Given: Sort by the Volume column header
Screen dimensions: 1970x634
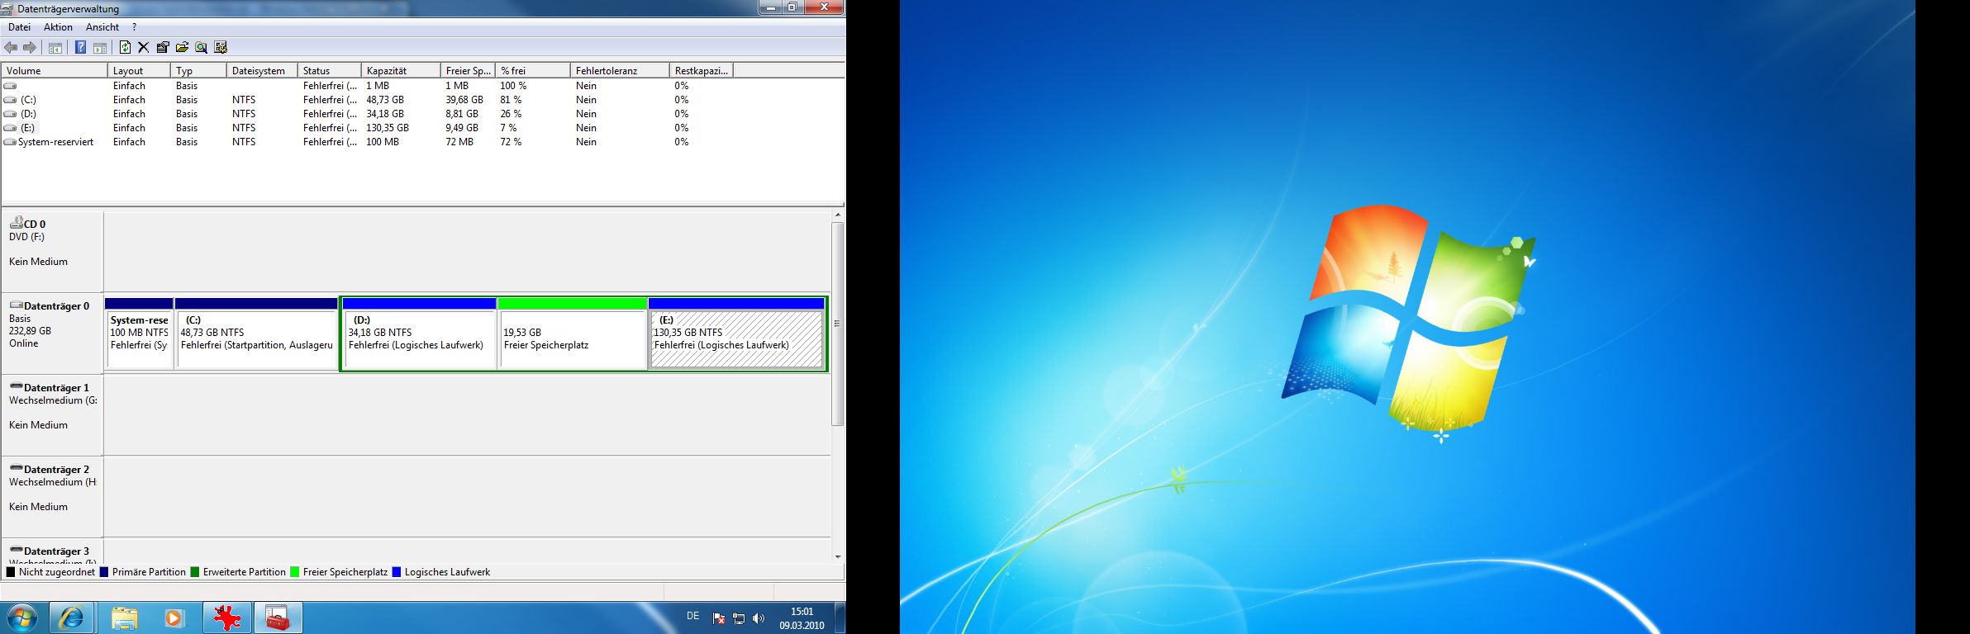Looking at the screenshot, I should click(x=55, y=71).
